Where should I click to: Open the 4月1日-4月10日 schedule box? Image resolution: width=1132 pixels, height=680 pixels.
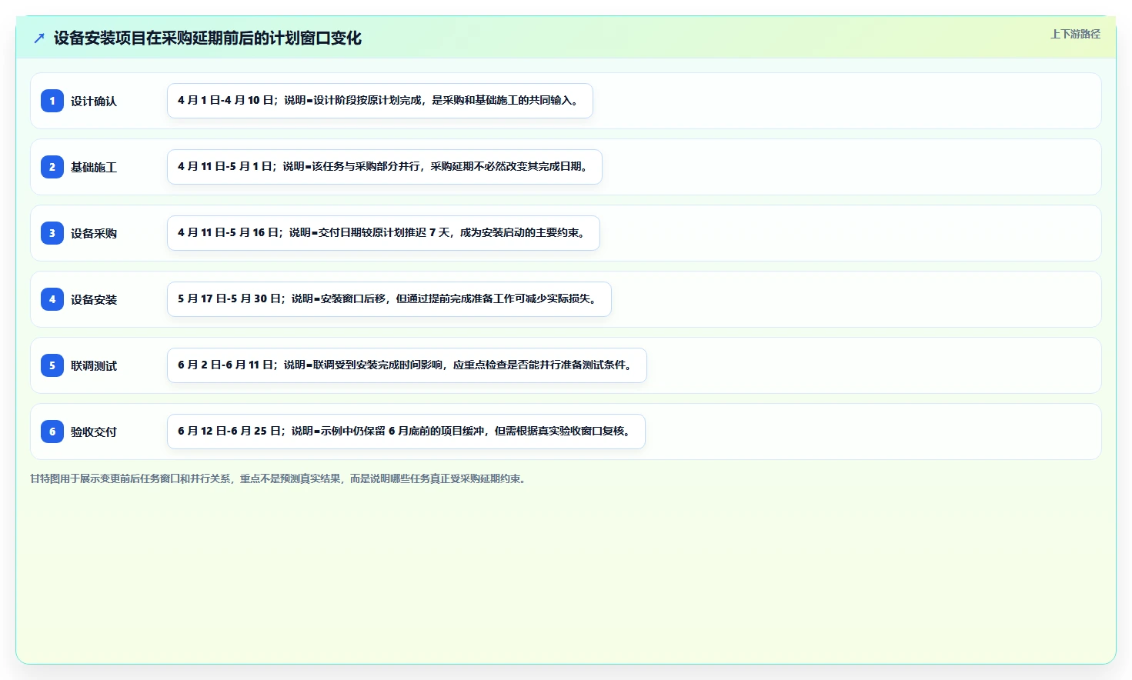point(380,101)
